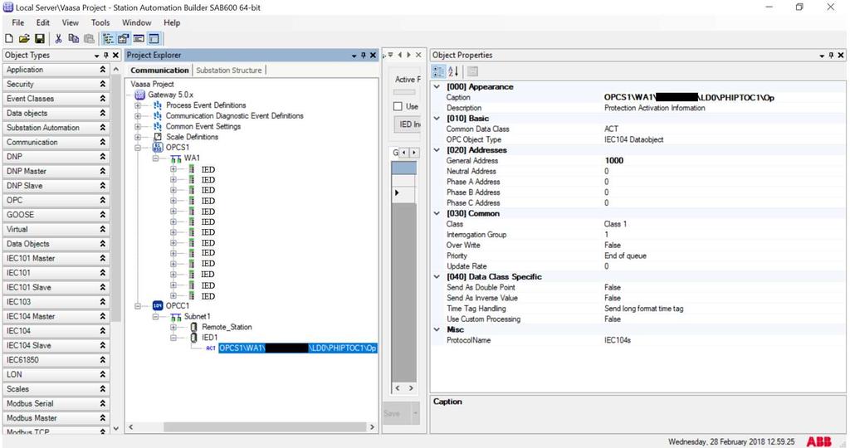Open the Tools menu
Image resolution: width=850 pixels, height=448 pixels.
click(x=100, y=22)
